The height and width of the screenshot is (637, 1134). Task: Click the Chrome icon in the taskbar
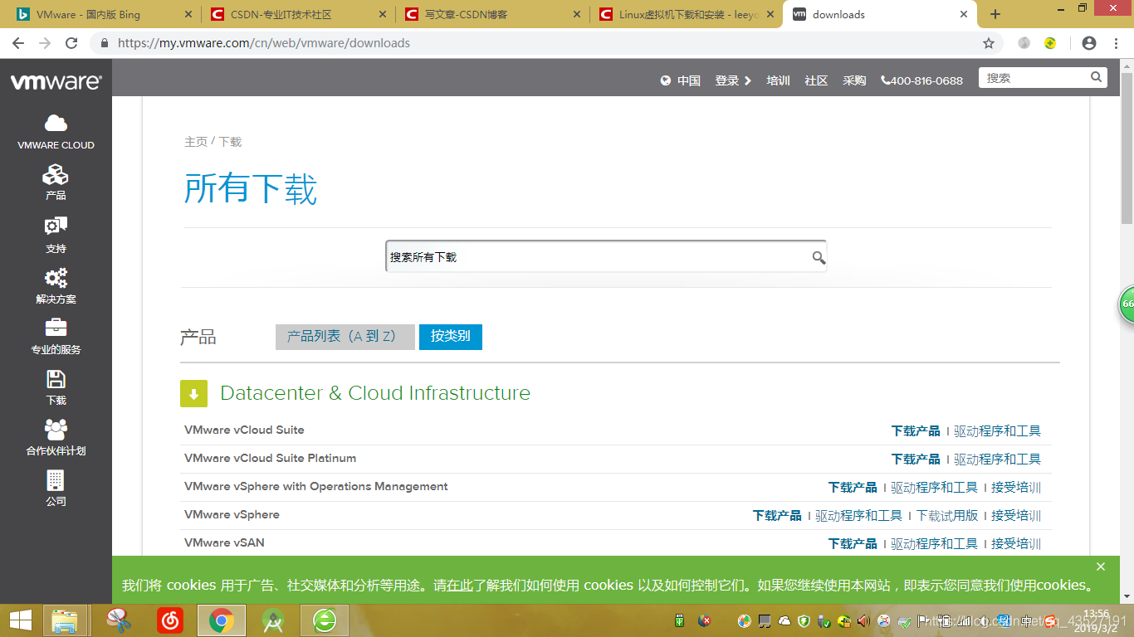221,620
